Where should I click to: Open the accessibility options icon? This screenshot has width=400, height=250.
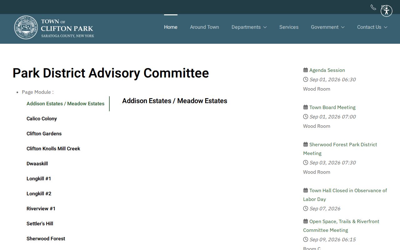386,11
